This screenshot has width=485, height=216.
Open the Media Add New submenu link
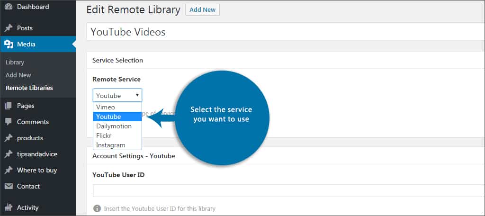[x=18, y=75]
